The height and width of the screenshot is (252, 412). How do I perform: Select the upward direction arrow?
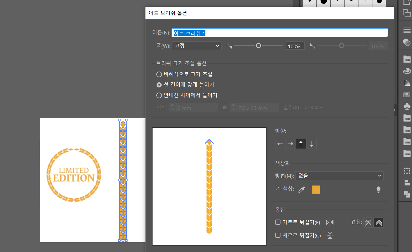301,144
